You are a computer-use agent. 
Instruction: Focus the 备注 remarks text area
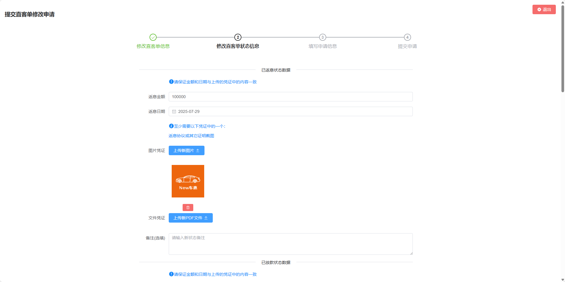[290, 244]
